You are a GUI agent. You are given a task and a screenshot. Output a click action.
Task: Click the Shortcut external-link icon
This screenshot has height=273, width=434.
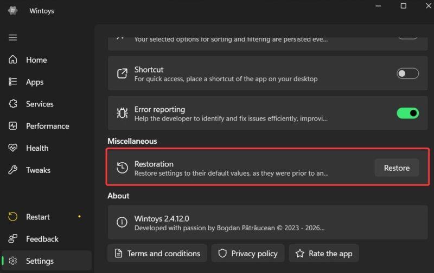[x=122, y=74]
